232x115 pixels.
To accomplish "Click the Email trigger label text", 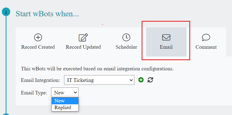I will [x=166, y=47].
